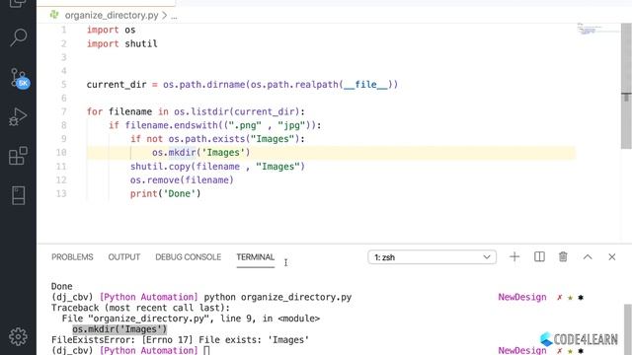Kill the terminal with trash icon
632x355 pixels.
(x=563, y=256)
